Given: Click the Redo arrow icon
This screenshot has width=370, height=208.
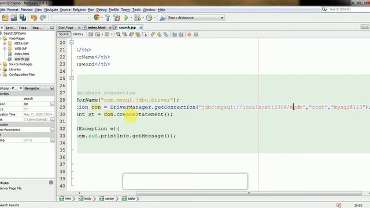Looking at the screenshot, I should (x=43, y=18).
